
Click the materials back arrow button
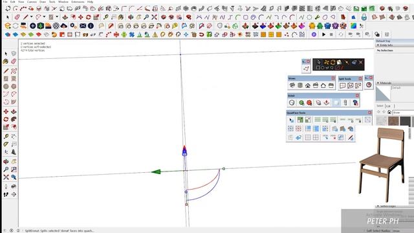(378, 112)
